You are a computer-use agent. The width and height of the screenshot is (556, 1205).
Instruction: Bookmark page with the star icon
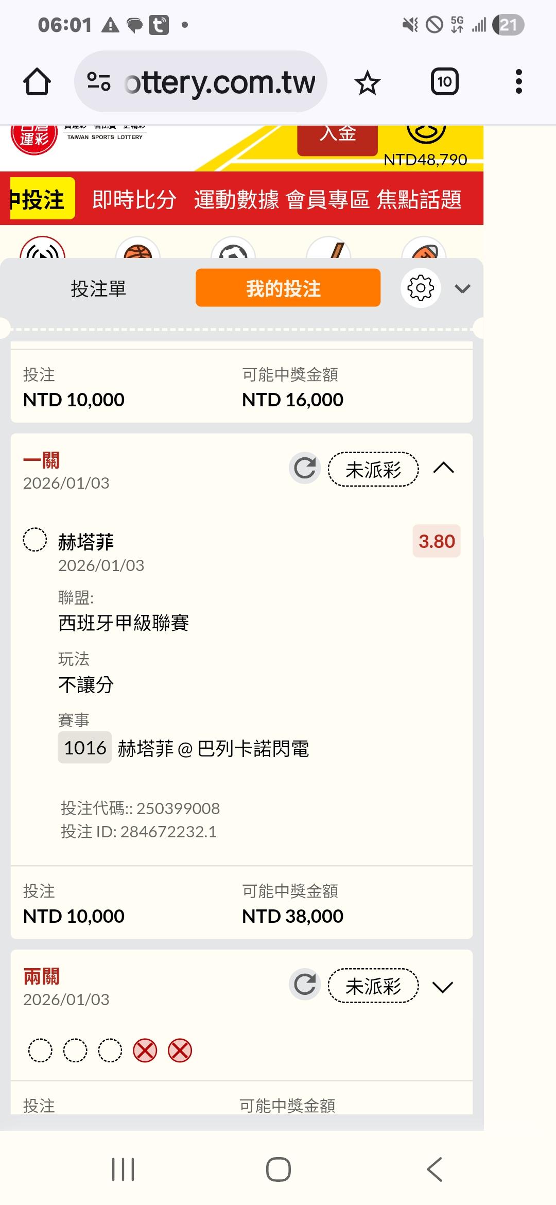click(368, 82)
